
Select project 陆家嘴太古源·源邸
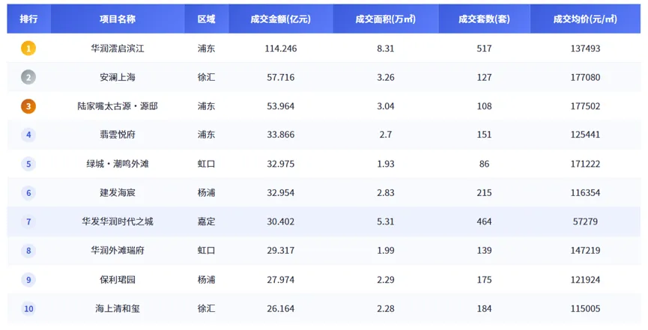coord(118,106)
